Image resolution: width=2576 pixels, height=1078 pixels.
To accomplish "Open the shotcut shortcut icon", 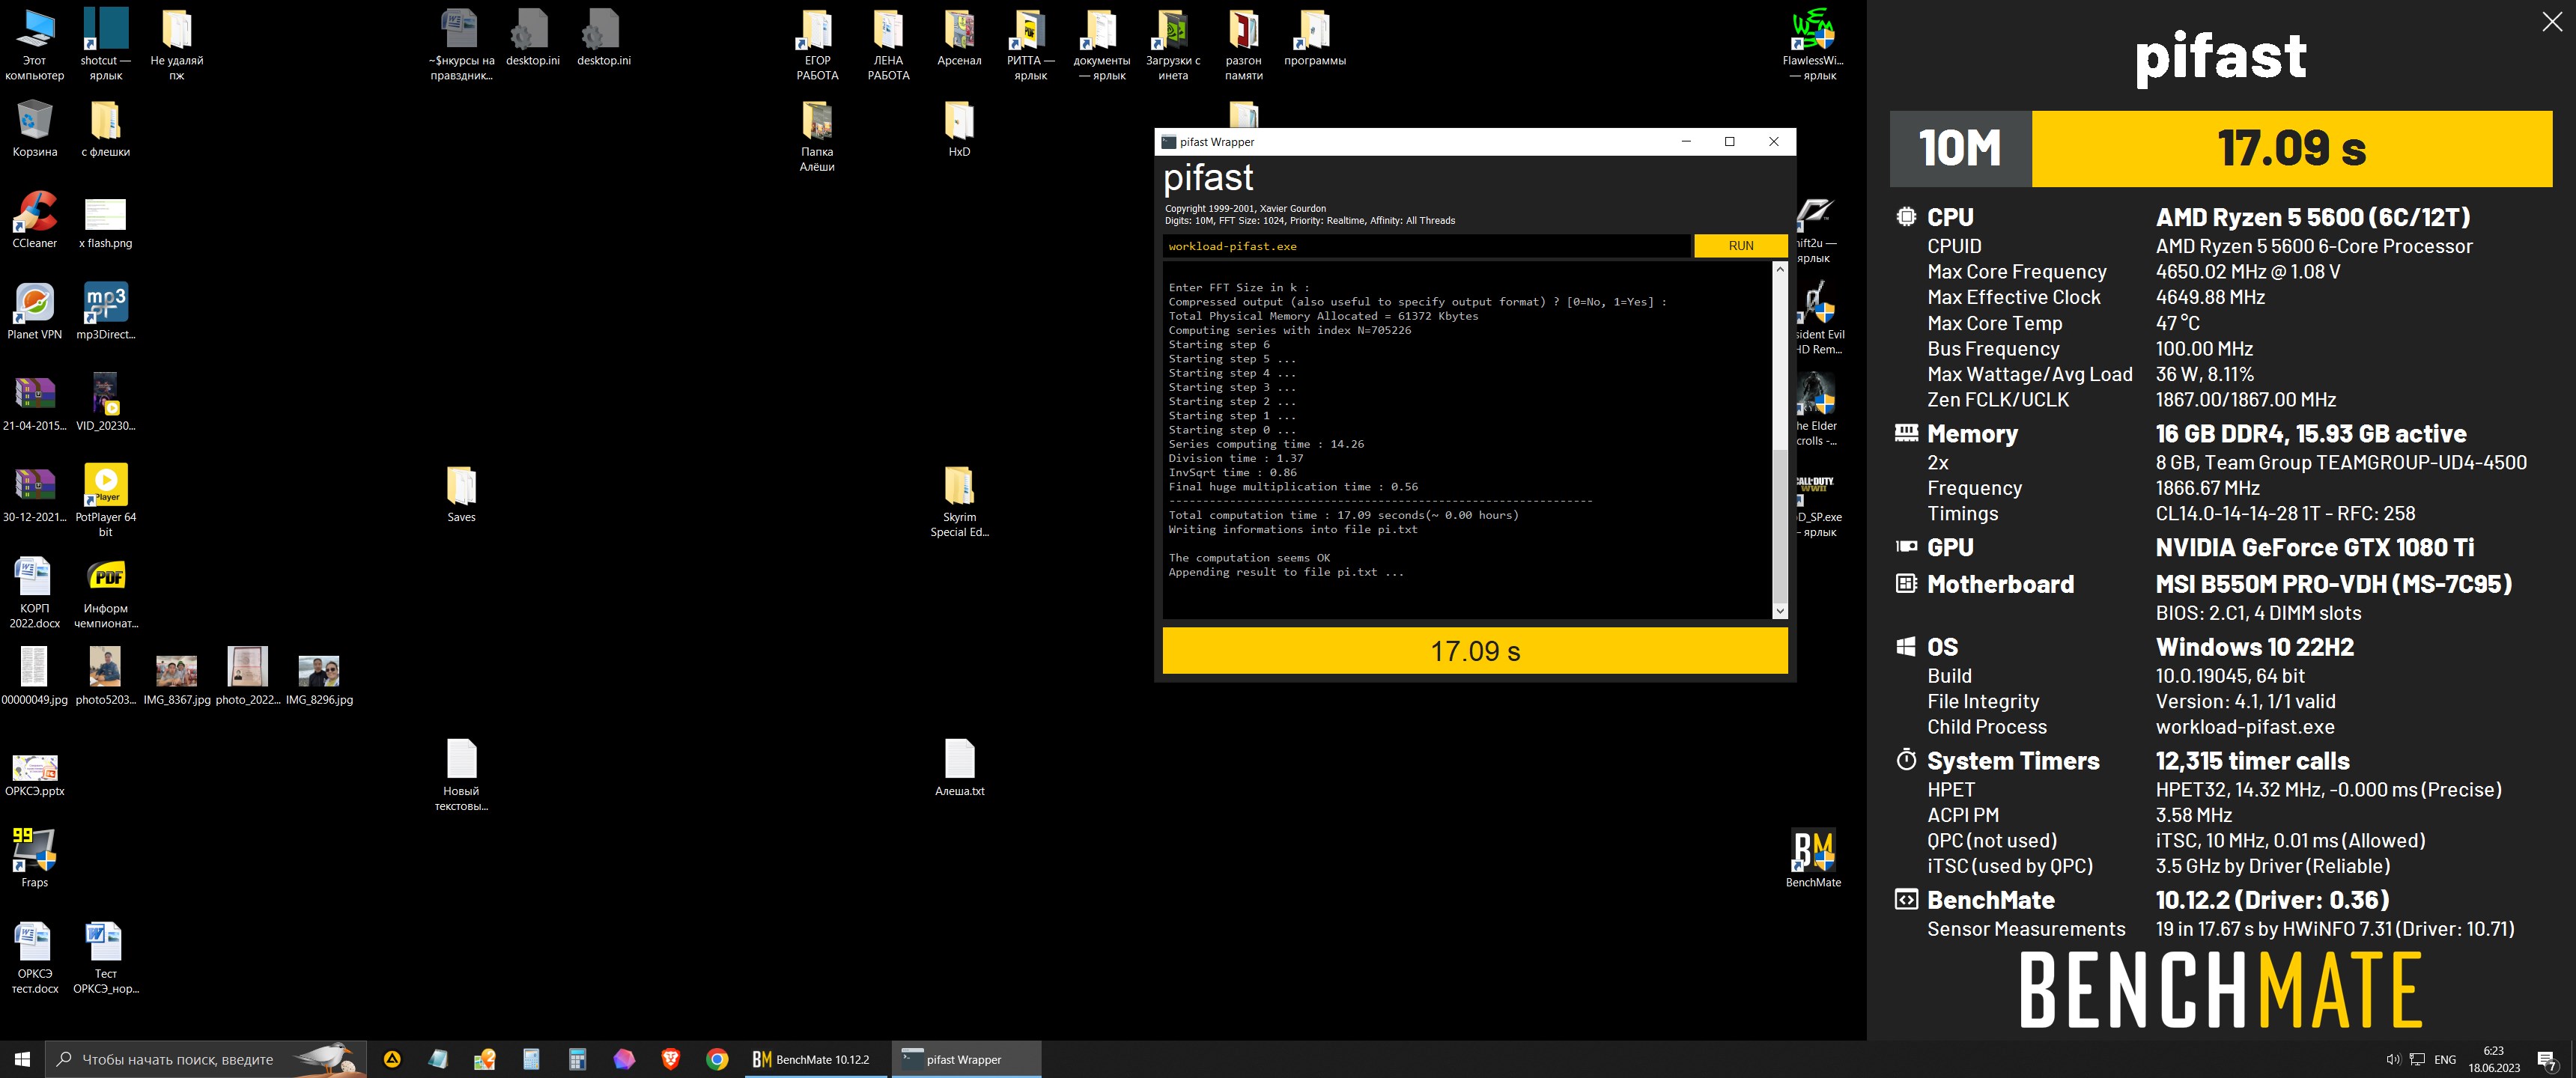I will pos(105,45).
